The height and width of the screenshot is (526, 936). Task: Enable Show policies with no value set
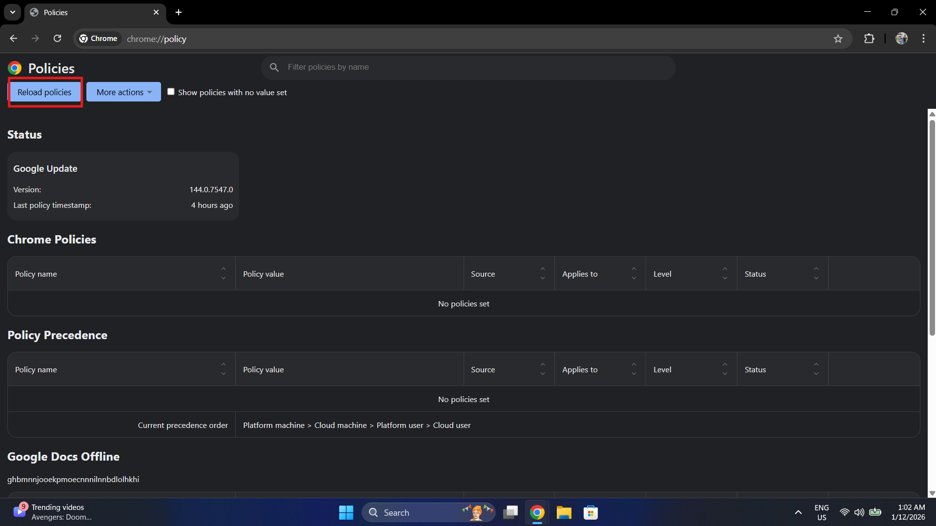[x=171, y=92]
